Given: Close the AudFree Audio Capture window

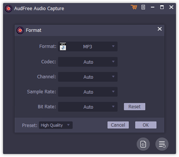Looking at the screenshot, I should [x=171, y=7].
